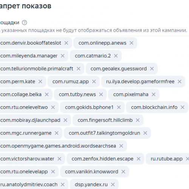
Task: Click the dsp.yandex.ru tag label
Action: point(91,184)
